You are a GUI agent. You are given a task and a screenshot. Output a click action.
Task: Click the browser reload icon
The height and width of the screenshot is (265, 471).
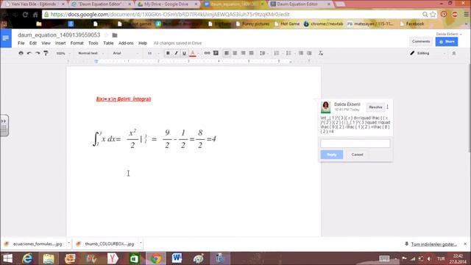(x=25, y=15)
